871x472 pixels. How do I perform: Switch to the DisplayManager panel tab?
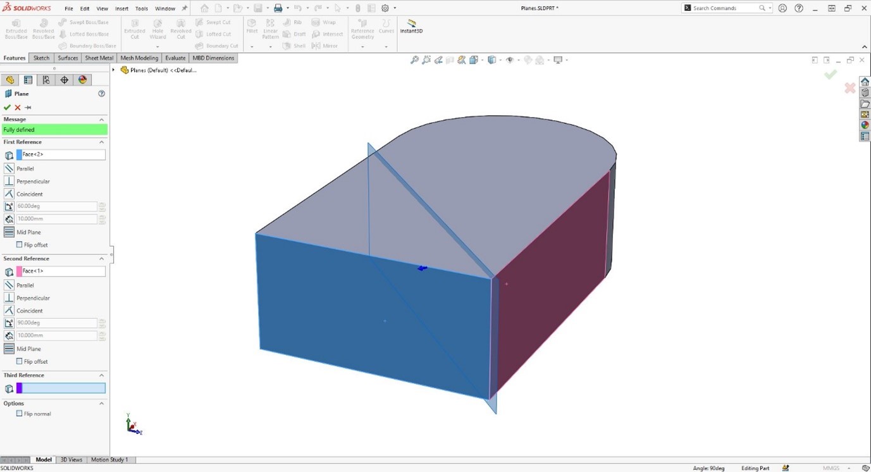pyautogui.click(x=81, y=80)
